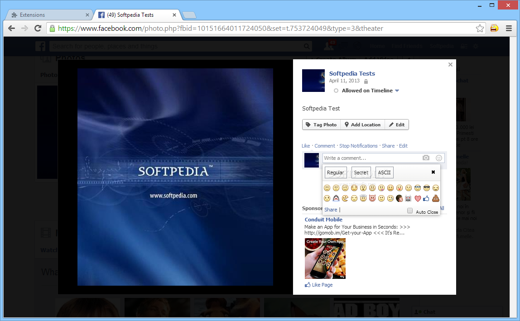The width and height of the screenshot is (520, 321).
Task: Click the emoticon extension icon in Chrome toolbar
Action: coord(494,28)
